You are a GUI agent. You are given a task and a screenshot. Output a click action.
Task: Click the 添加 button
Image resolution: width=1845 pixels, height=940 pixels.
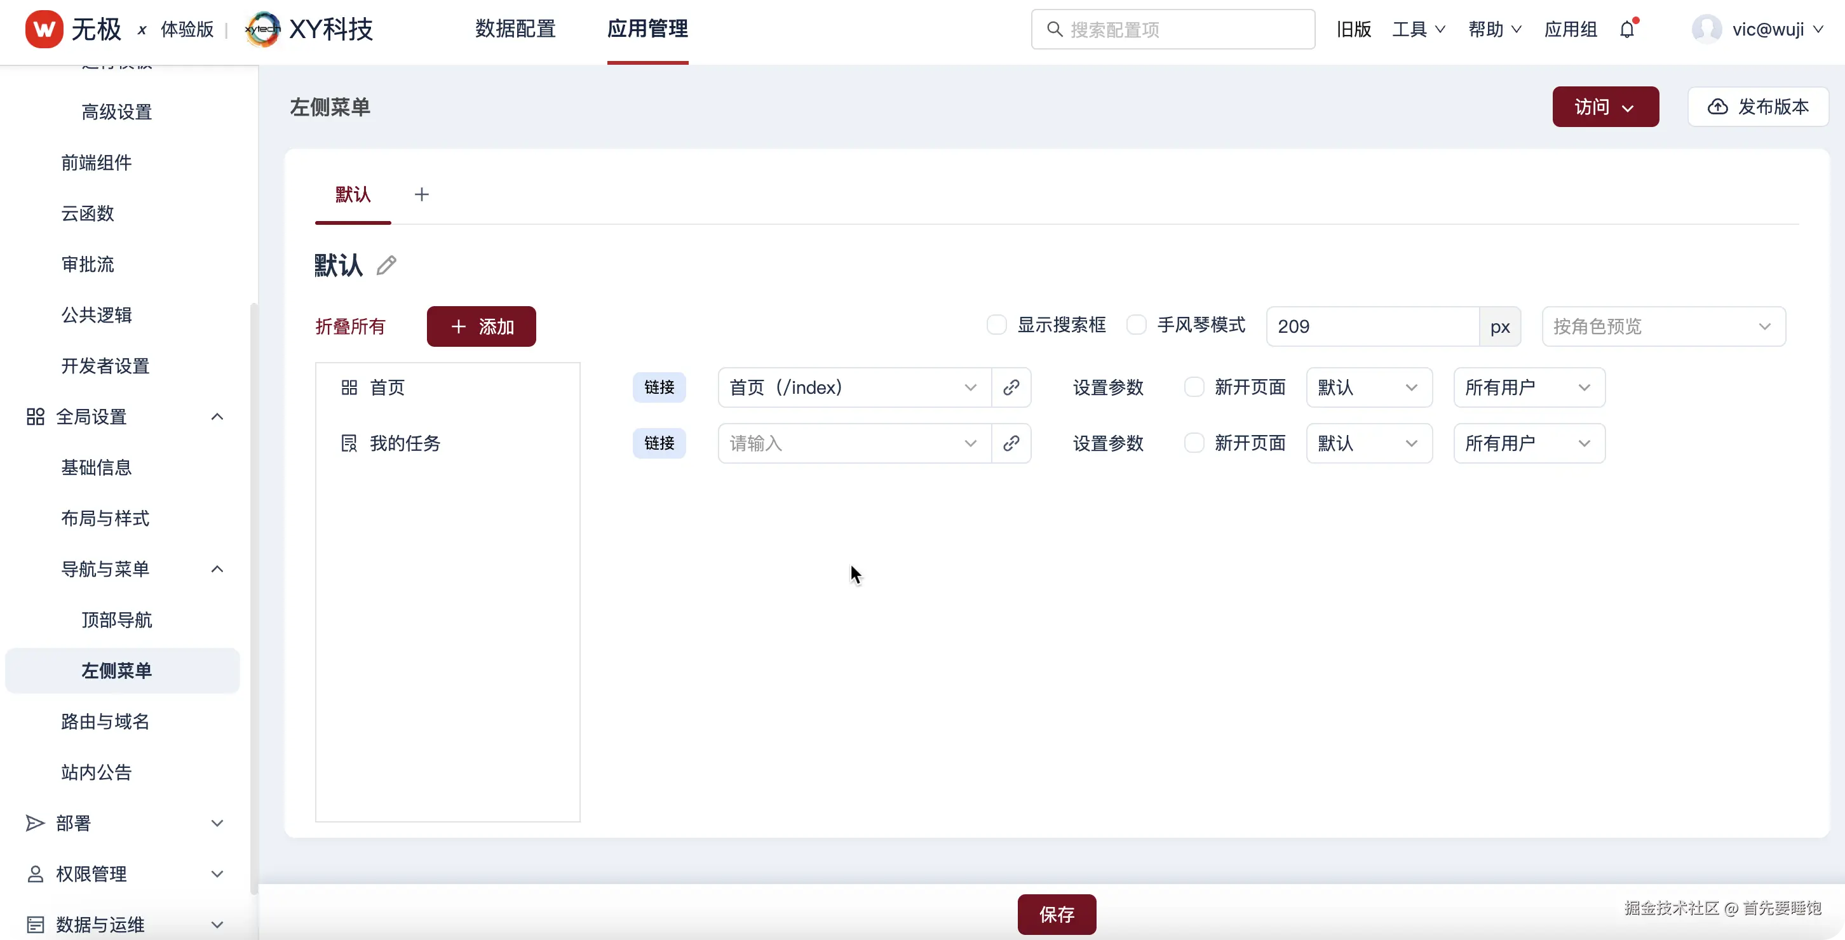[x=480, y=326]
